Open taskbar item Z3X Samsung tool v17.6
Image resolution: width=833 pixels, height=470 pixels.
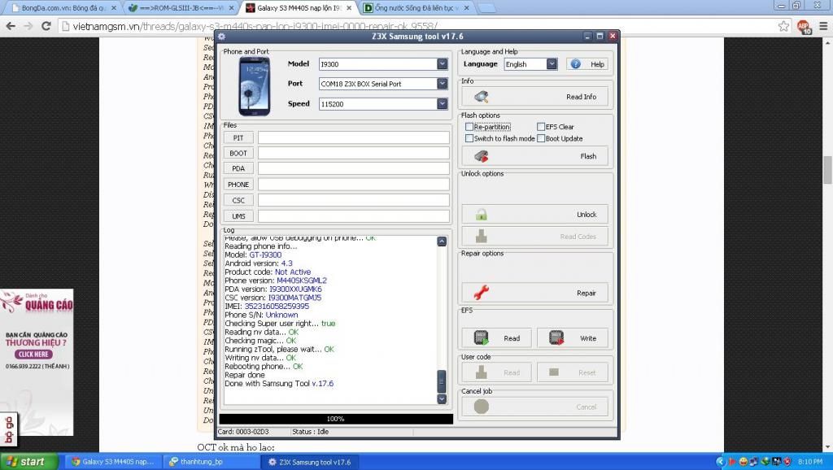[310, 462]
